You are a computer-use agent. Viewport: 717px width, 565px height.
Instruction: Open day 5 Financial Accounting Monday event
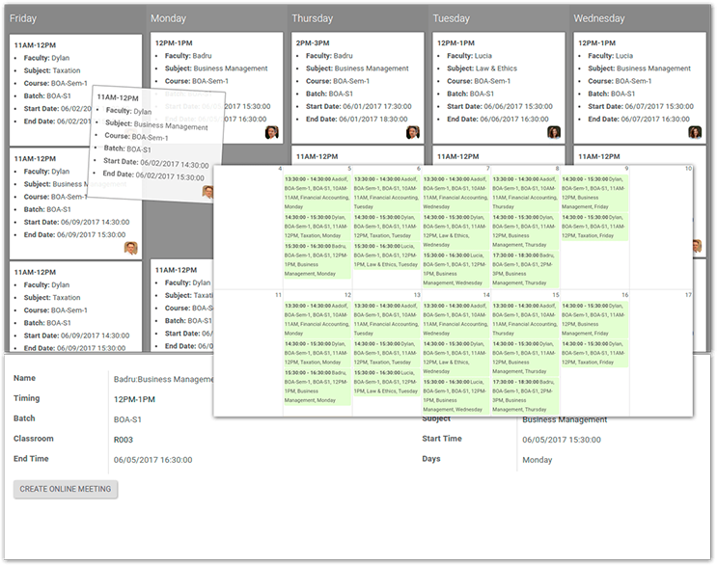click(317, 193)
